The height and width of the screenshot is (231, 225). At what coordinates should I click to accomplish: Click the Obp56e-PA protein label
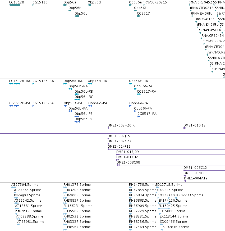pyautogui.click(x=139, y=103)
